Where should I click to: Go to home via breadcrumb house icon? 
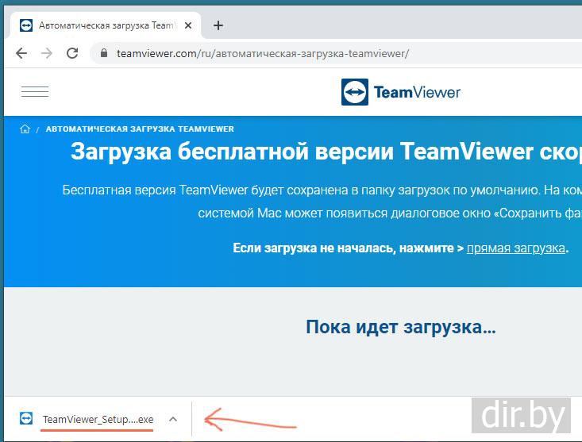pyautogui.click(x=25, y=129)
